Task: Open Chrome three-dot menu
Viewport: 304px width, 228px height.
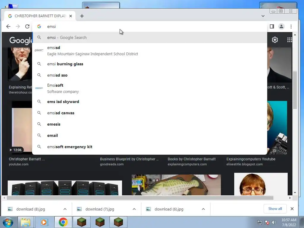Action: 291,26
